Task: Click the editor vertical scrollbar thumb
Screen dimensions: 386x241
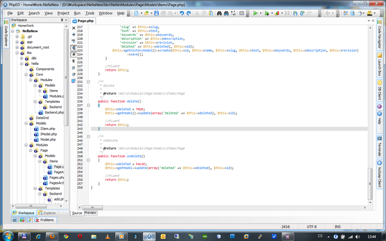Action: [370, 183]
